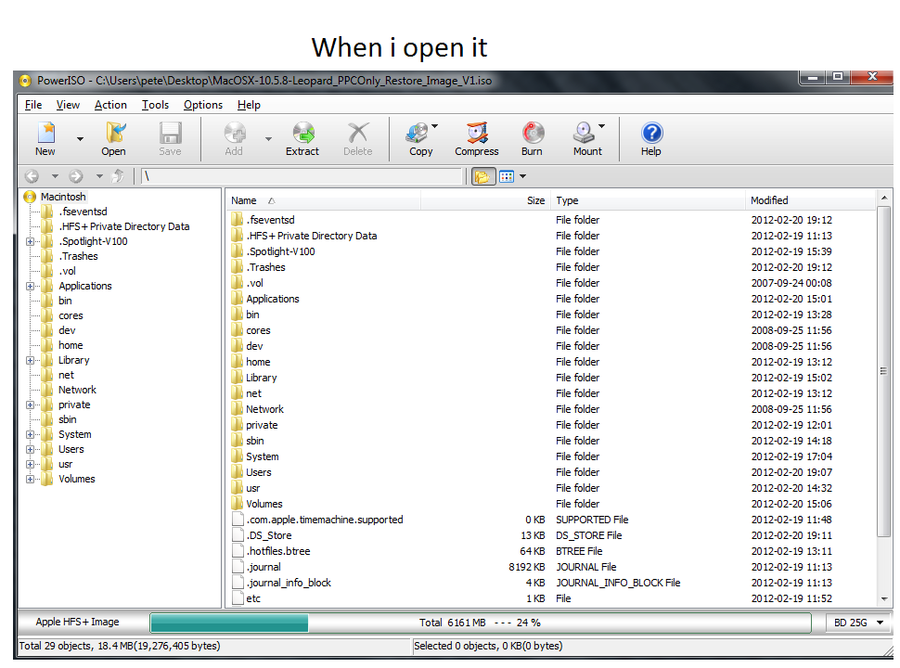
Task: Select the .DS_Store file icon in list
Action: (x=238, y=535)
